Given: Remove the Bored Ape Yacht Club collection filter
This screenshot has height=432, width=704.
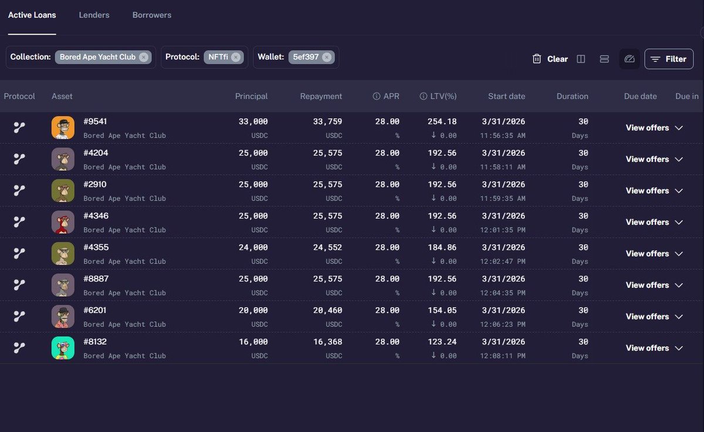Looking at the screenshot, I should [144, 57].
